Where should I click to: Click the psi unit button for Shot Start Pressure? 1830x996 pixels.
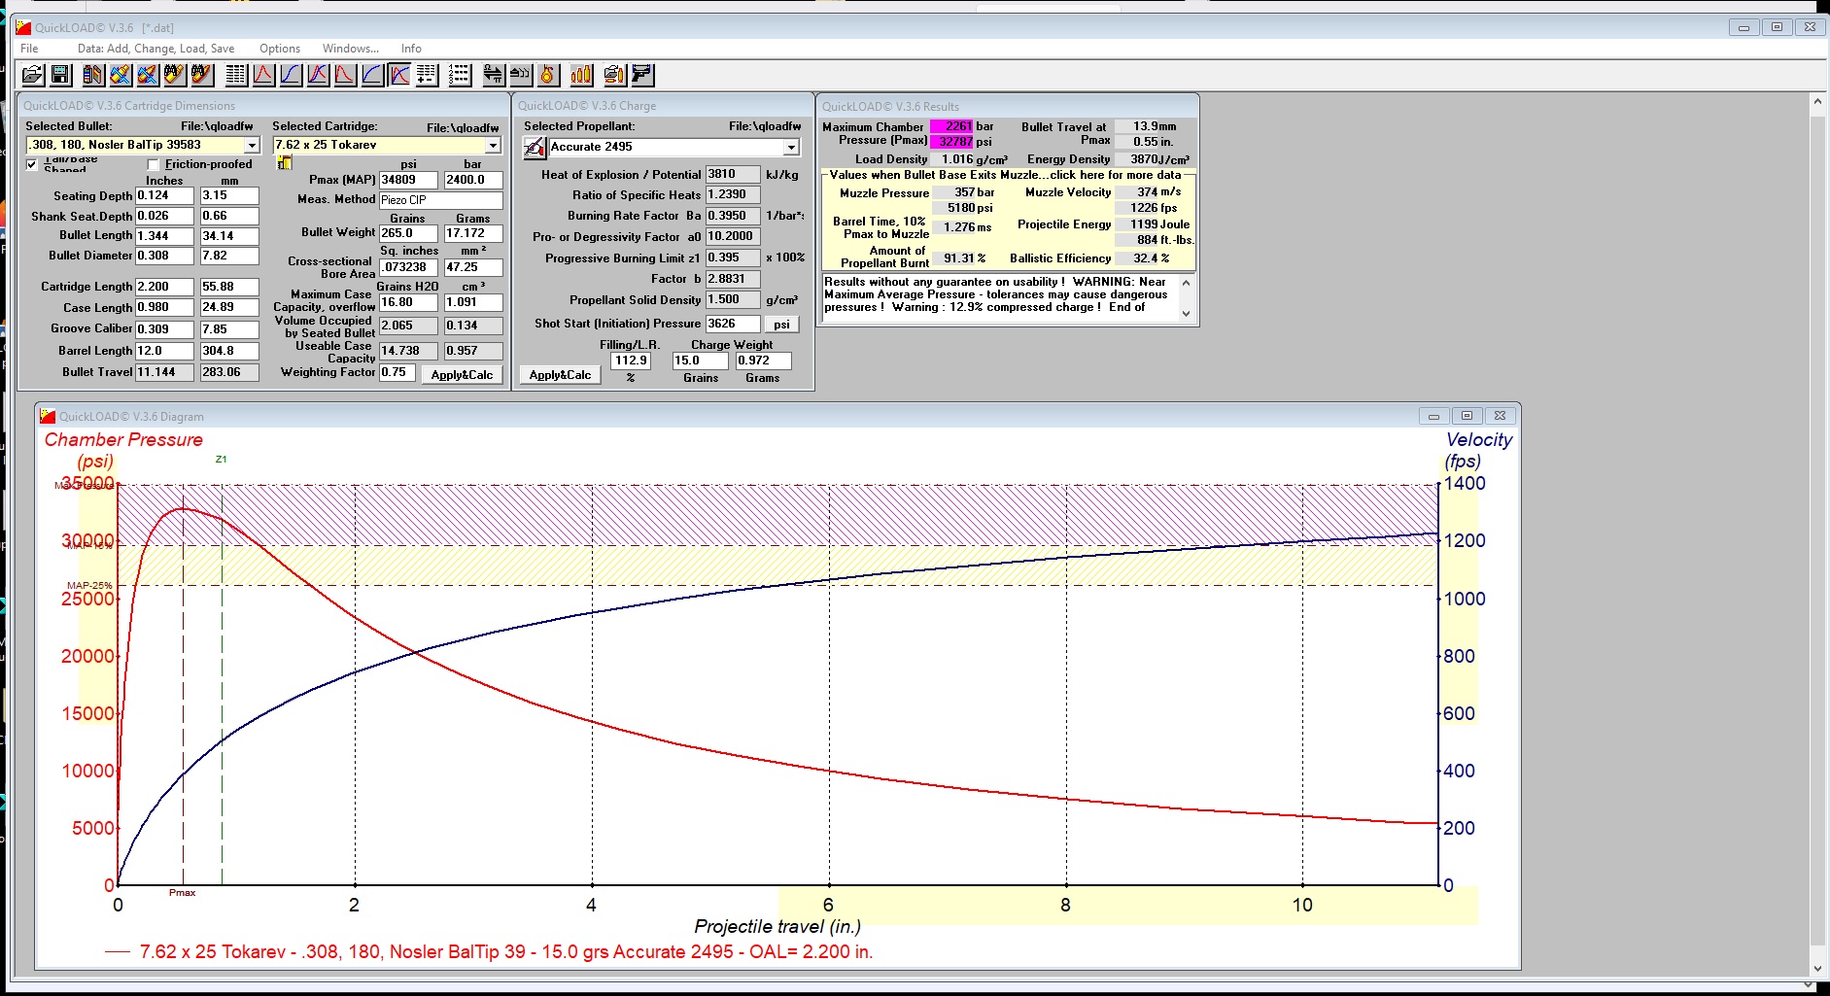pyautogui.click(x=781, y=325)
